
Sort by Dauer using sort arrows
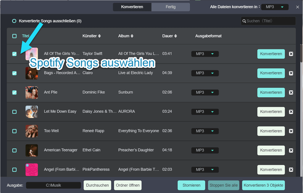pyautogui.click(x=175, y=36)
